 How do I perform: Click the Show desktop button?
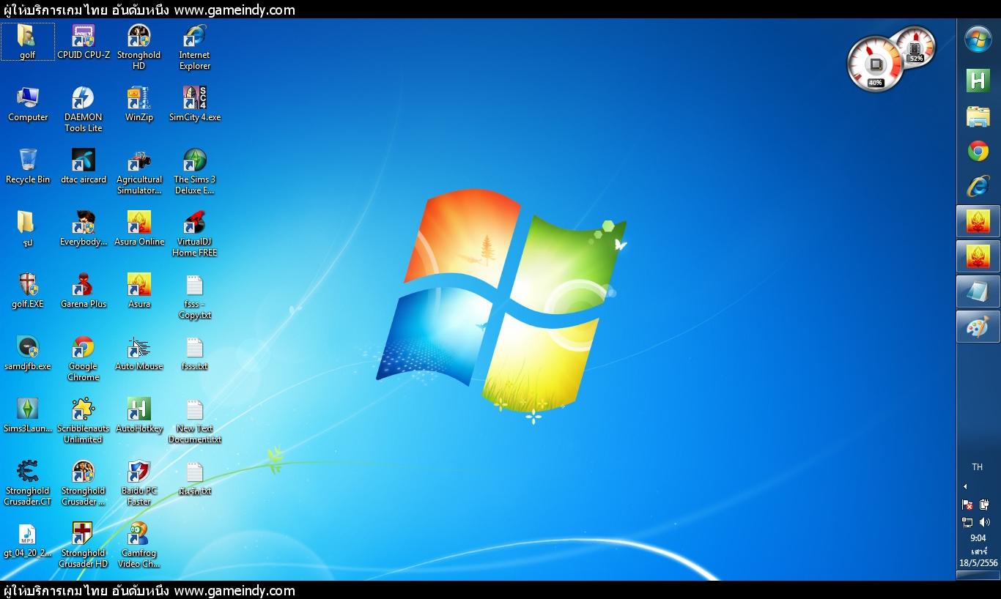click(x=978, y=576)
